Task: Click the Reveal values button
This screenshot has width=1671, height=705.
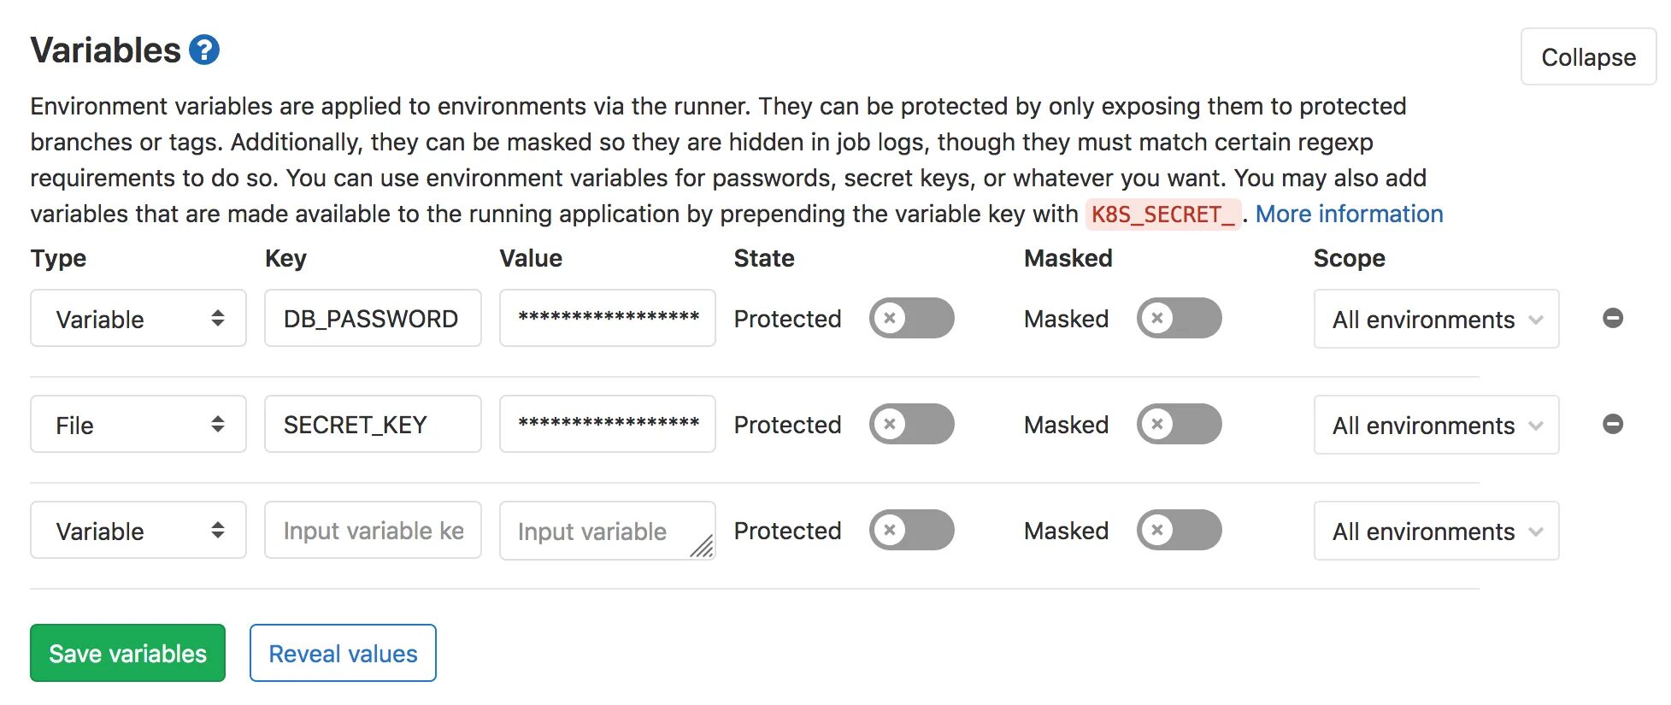Action: 343,653
